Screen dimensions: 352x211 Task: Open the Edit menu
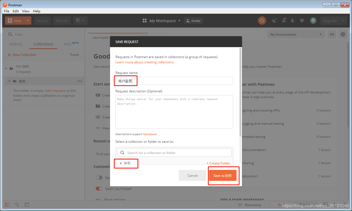click(x=16, y=11)
